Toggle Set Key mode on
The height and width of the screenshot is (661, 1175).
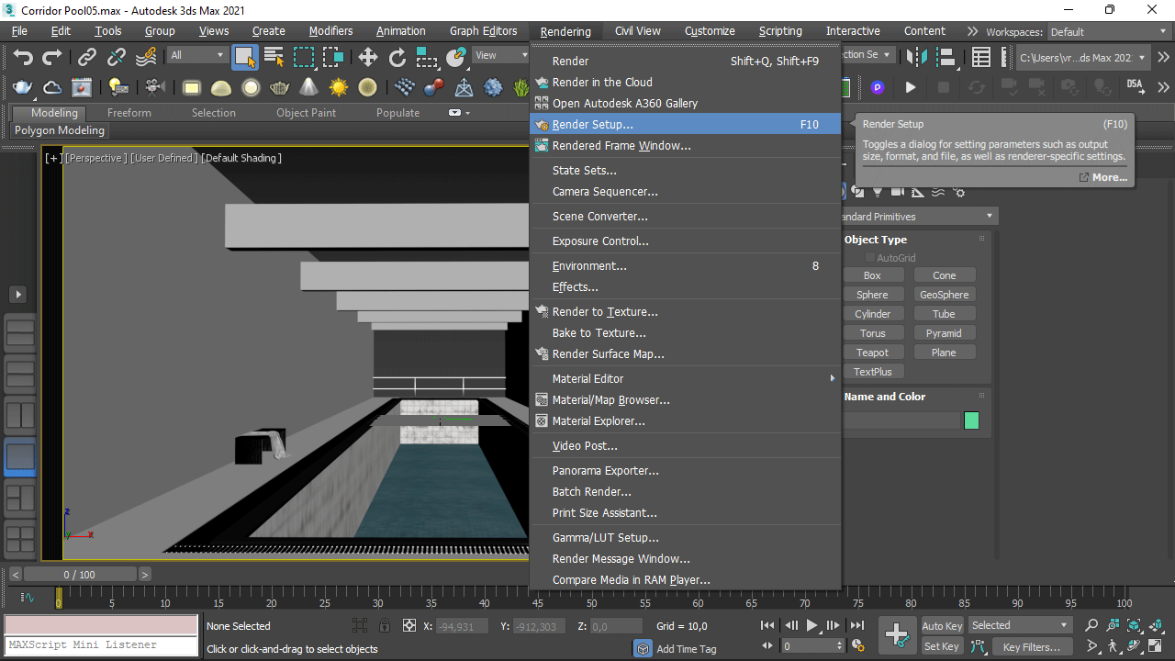click(941, 645)
